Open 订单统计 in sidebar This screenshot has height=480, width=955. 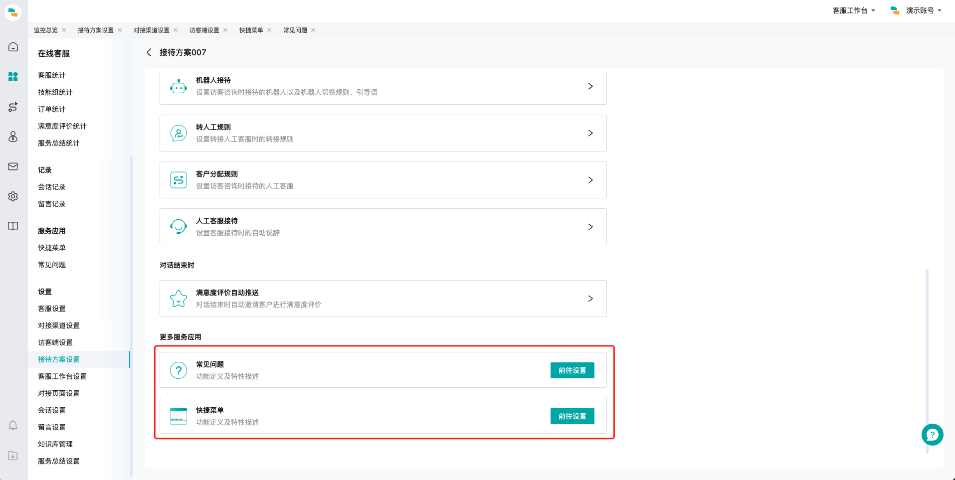tap(52, 109)
